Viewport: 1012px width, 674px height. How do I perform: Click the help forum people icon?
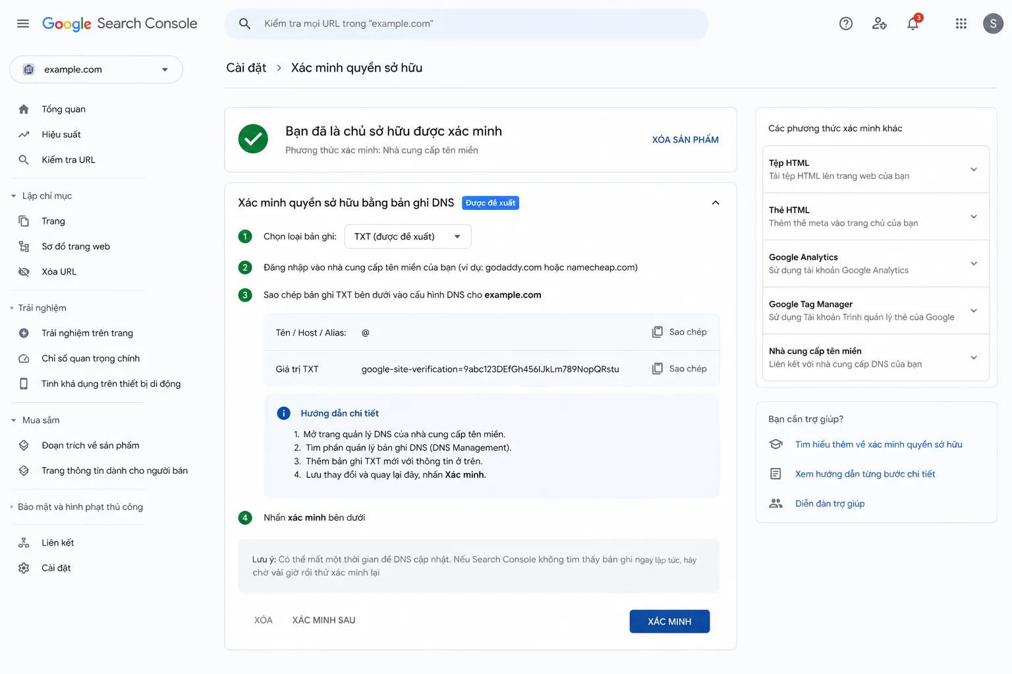click(x=776, y=504)
